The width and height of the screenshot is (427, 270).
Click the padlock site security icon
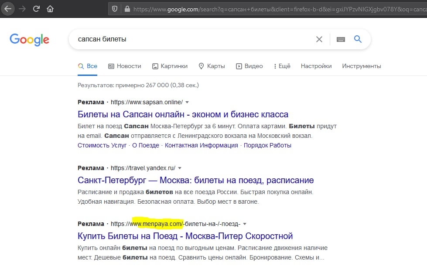pos(127,9)
